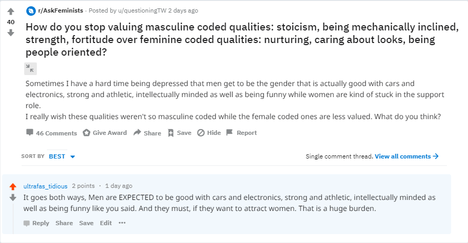The height and width of the screenshot is (243, 468).
Task: Give Award to the post
Action: [x=105, y=133]
